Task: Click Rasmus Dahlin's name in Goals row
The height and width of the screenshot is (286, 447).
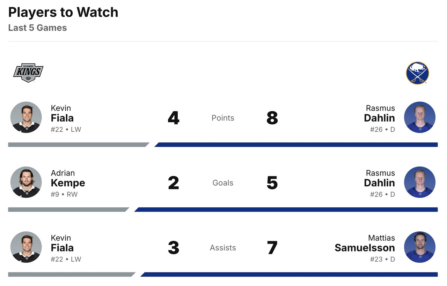Action: 379,178
